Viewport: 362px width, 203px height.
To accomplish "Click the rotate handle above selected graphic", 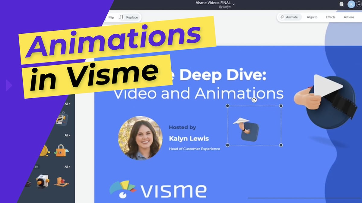I will pyautogui.click(x=254, y=100).
